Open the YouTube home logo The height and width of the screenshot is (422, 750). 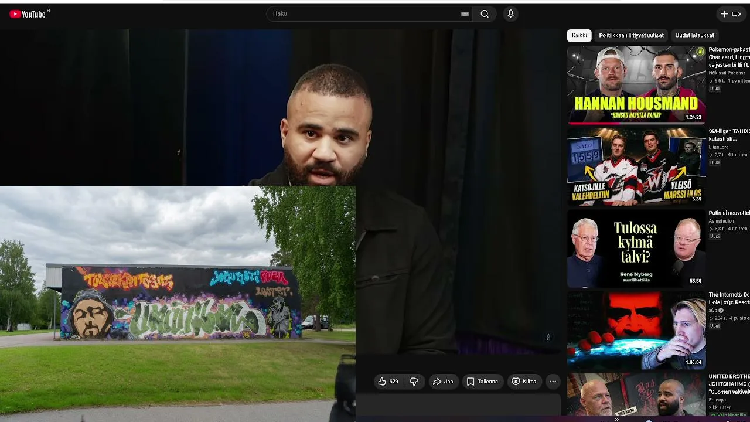[28, 14]
